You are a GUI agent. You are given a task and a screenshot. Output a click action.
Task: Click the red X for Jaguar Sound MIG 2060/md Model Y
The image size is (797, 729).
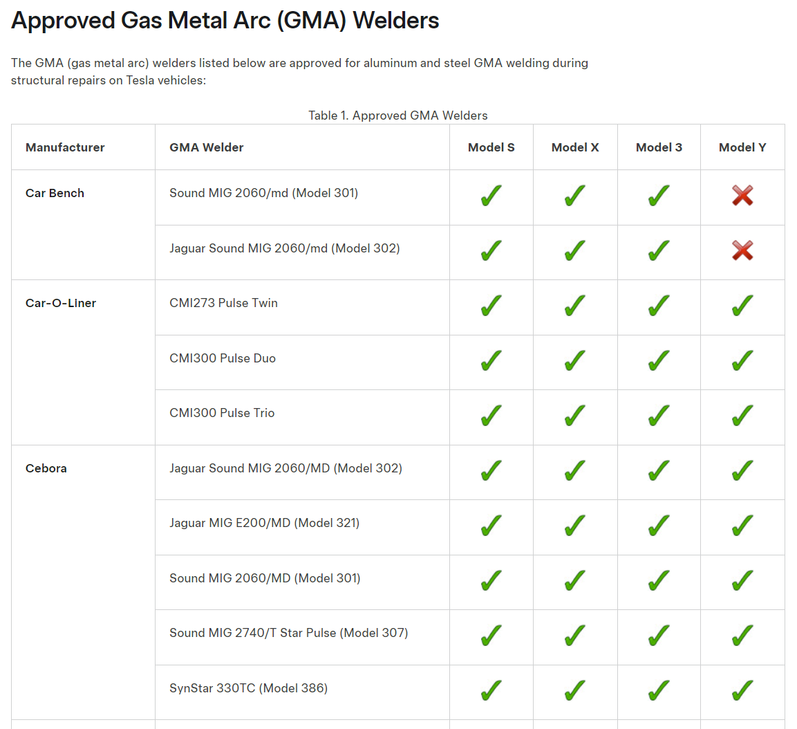(x=742, y=250)
